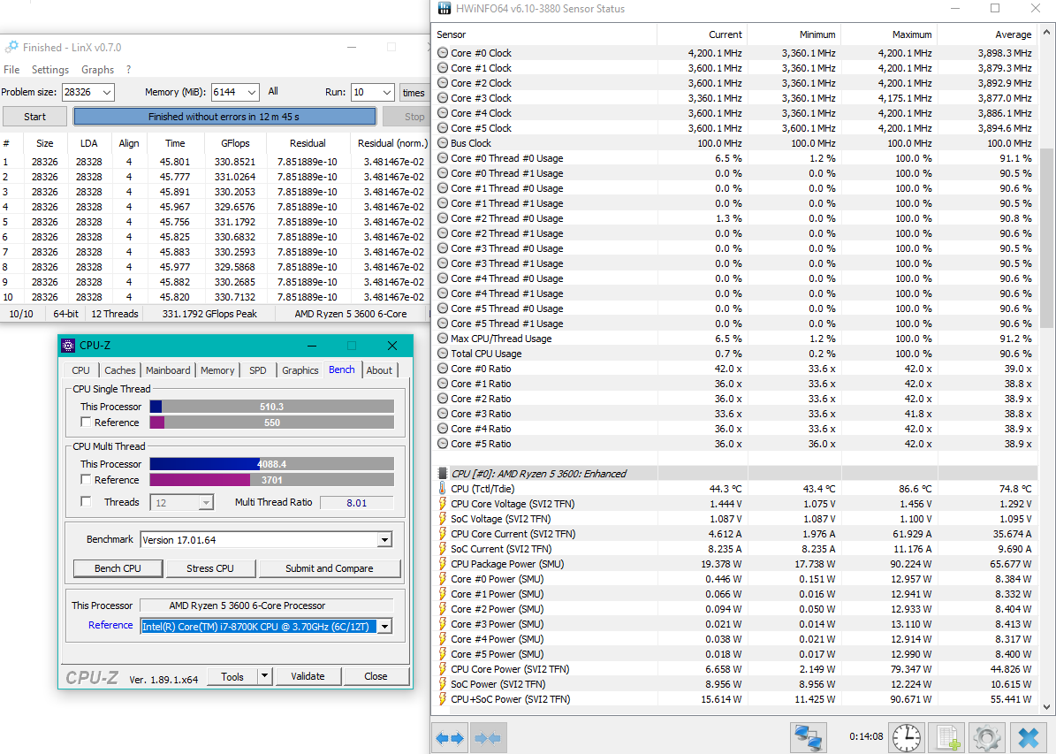
Task: Click the Validate button in CPU-Z
Action: point(308,676)
